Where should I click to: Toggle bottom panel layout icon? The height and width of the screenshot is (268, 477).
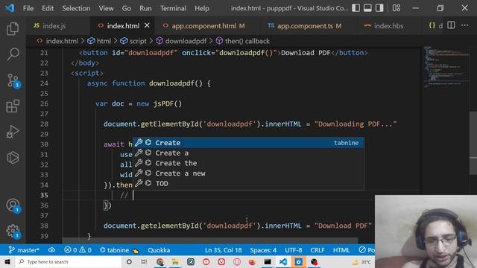pyautogui.click(x=367, y=8)
